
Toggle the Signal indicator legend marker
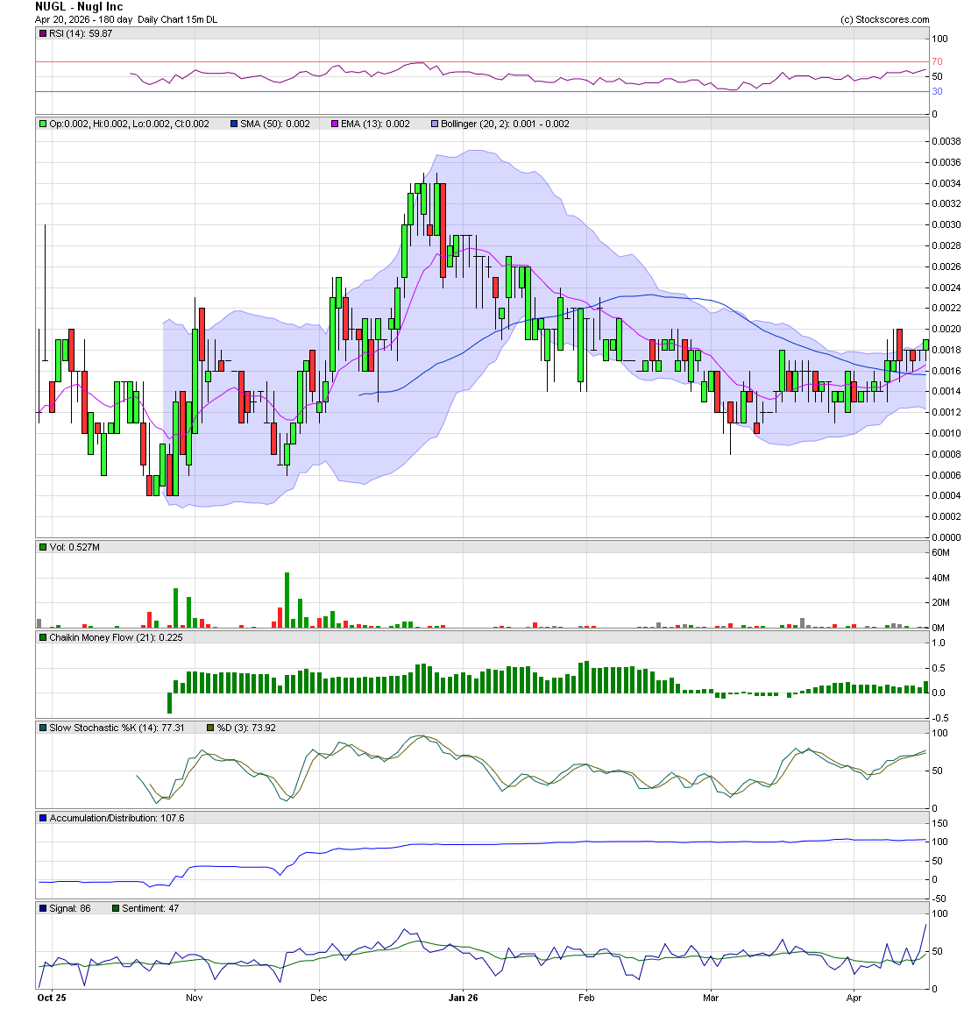click(x=41, y=908)
